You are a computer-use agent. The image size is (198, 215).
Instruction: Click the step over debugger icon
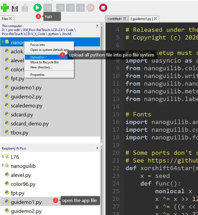click(x=60, y=8)
